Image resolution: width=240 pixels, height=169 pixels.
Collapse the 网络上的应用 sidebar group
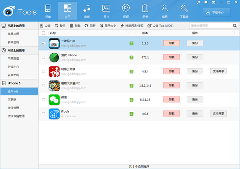point(19,50)
